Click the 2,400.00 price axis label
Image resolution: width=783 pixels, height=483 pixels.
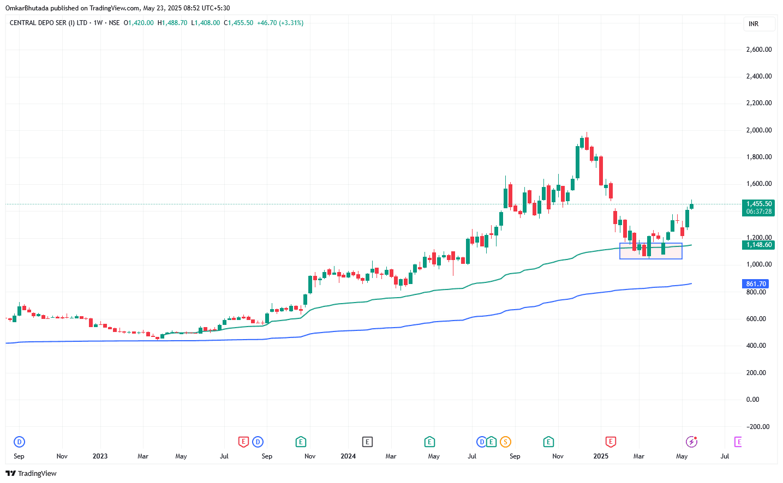pyautogui.click(x=759, y=76)
